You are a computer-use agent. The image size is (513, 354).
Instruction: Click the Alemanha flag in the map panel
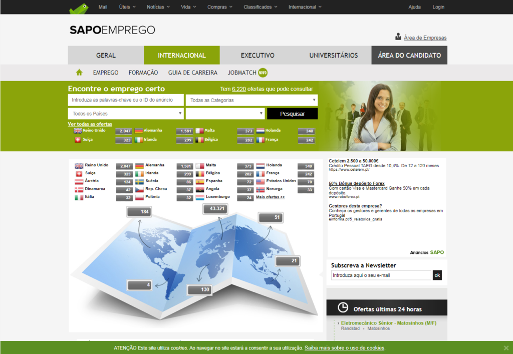coord(139,166)
